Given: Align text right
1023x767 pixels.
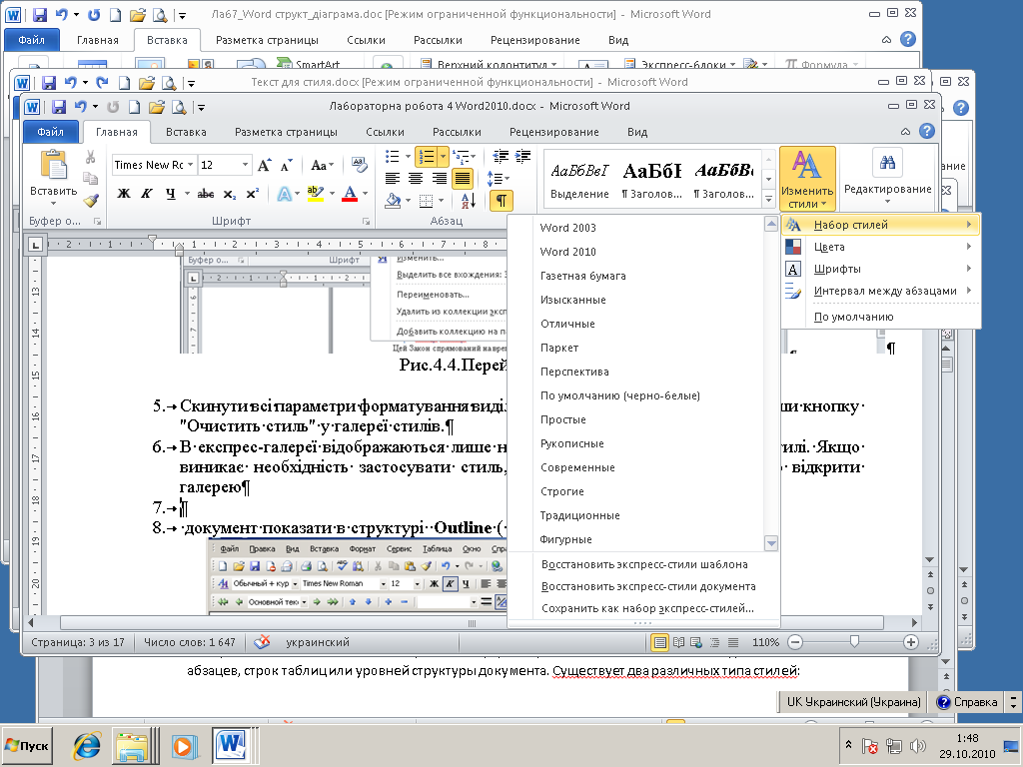Looking at the screenshot, I should tap(439, 178).
